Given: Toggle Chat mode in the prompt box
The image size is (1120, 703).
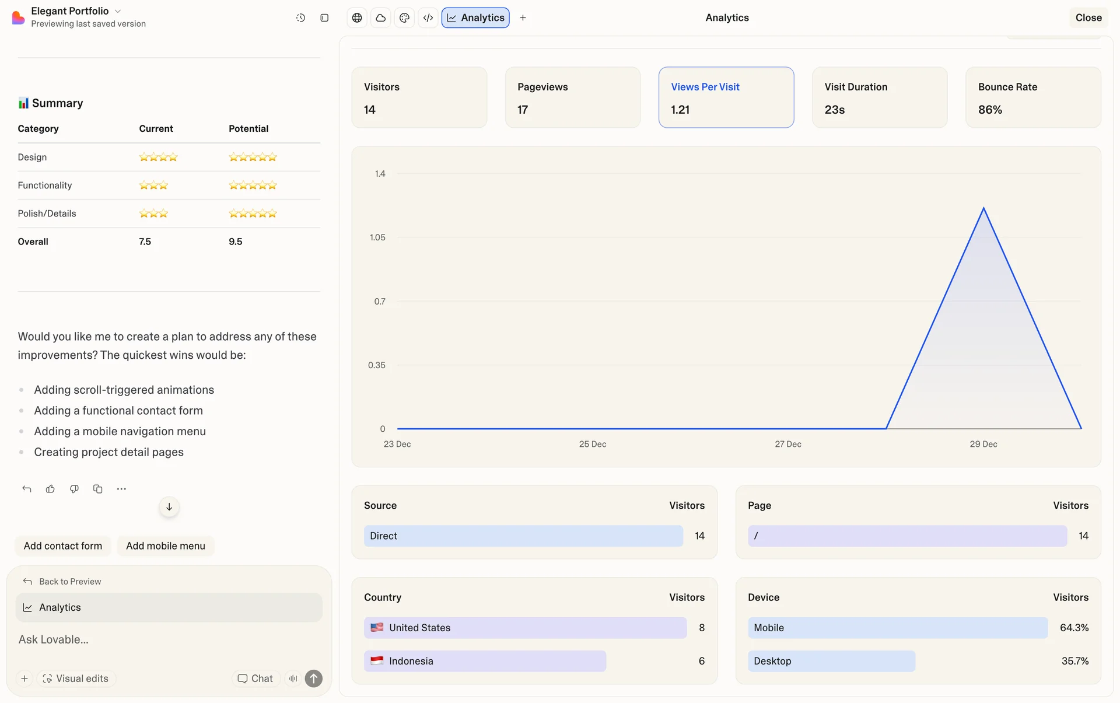Looking at the screenshot, I should point(256,678).
